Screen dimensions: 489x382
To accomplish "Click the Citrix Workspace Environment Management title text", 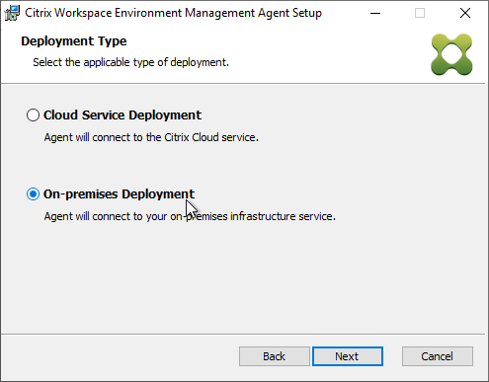I will coord(173,13).
